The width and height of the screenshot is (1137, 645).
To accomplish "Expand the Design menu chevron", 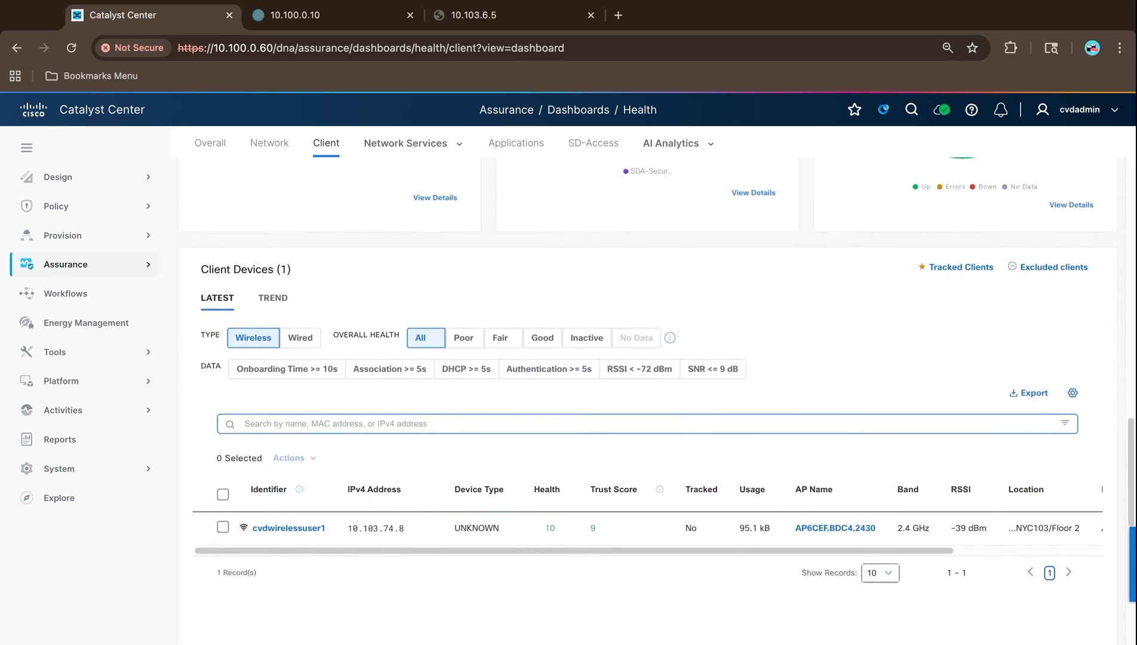I will 148,177.
